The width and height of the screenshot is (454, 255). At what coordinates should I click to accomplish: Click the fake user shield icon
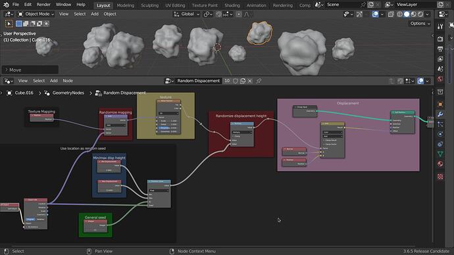tap(236, 81)
